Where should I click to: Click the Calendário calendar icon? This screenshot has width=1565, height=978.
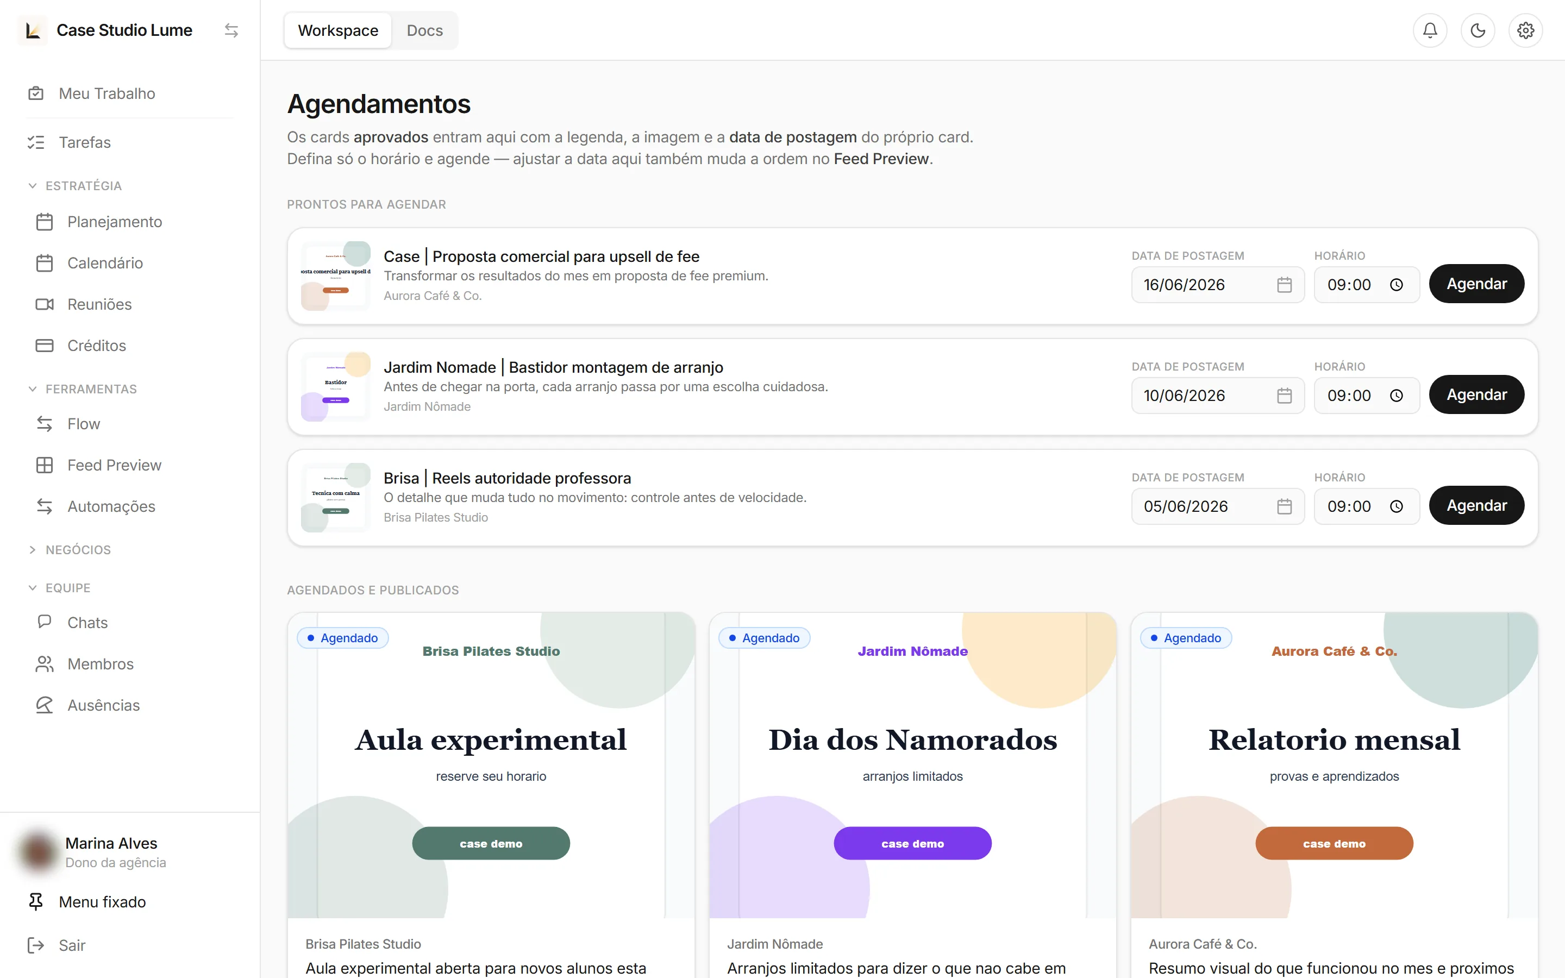[x=45, y=264]
